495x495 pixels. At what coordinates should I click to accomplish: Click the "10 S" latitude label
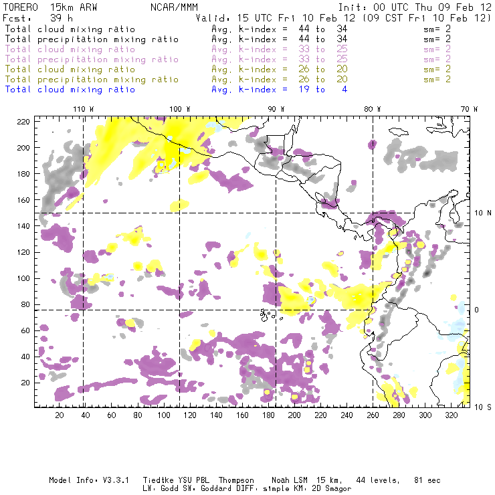[x=483, y=407]
